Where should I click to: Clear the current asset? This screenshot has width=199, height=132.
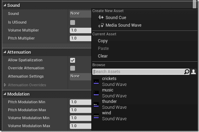tap(103, 56)
